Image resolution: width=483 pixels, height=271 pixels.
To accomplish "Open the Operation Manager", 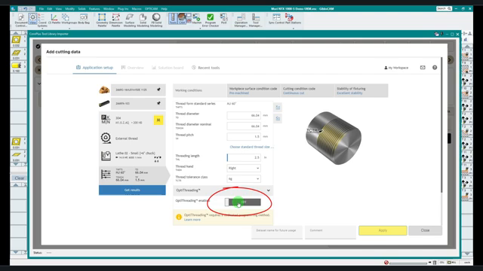I will pyautogui.click(x=241, y=20).
